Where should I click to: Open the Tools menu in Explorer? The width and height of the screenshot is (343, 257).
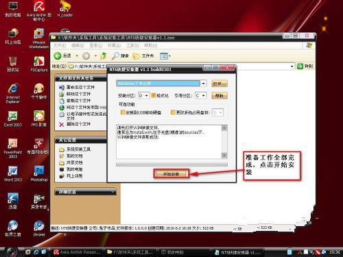coord(132,45)
